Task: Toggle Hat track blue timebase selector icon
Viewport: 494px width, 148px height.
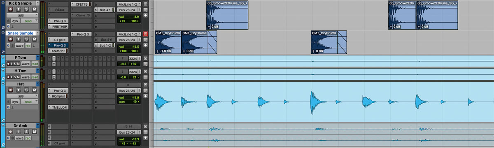Action: click(x=8, y=107)
